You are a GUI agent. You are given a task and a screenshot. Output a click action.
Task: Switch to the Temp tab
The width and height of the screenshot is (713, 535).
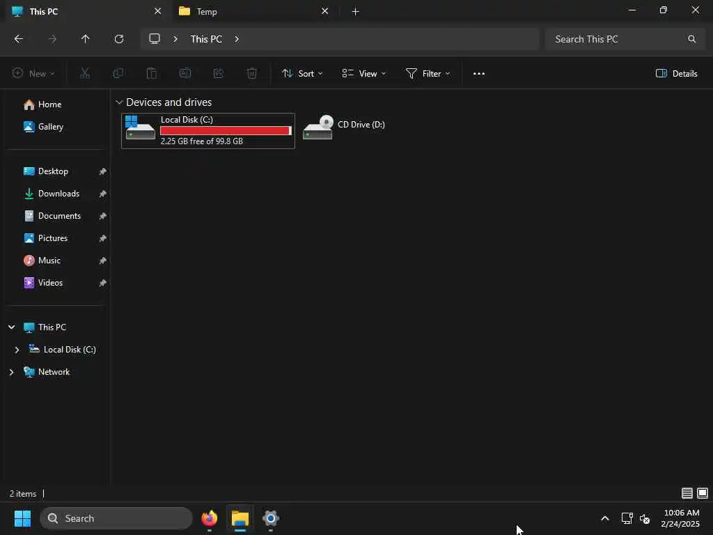click(x=255, y=11)
